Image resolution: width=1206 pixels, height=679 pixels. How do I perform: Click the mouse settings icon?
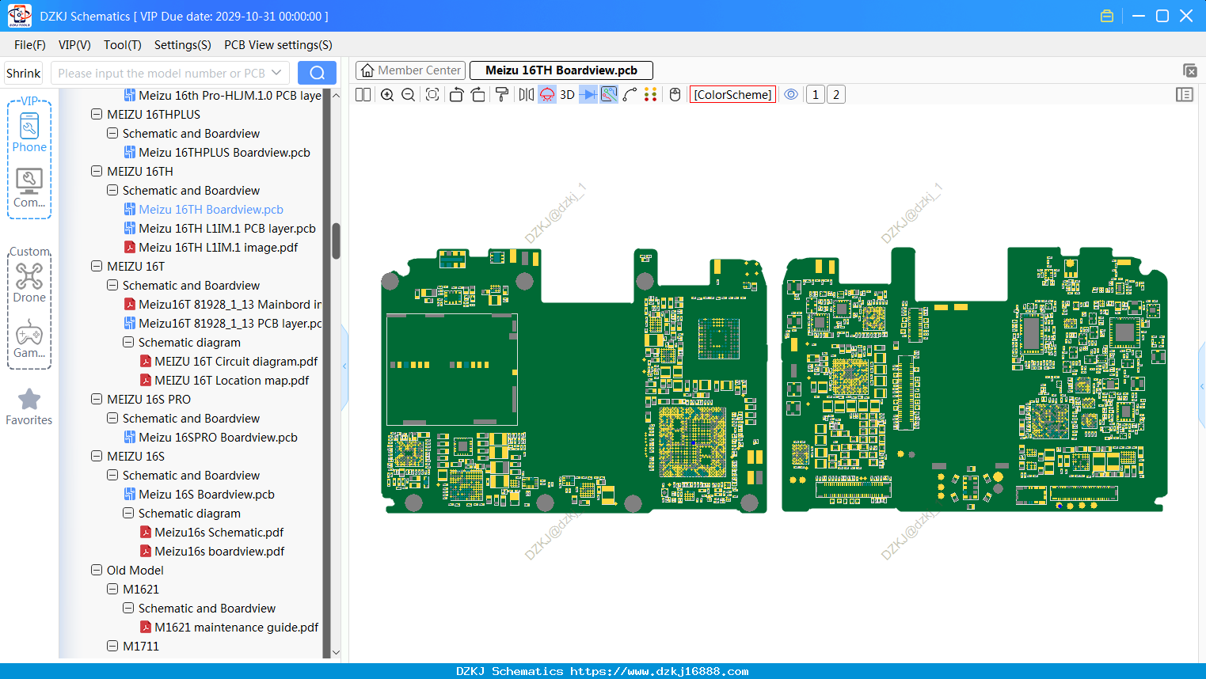[x=675, y=95]
